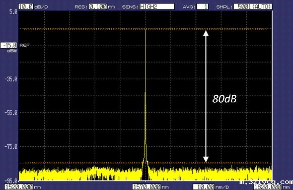
Task: Click the AVG averaging count field
Action: pyautogui.click(x=202, y=7)
